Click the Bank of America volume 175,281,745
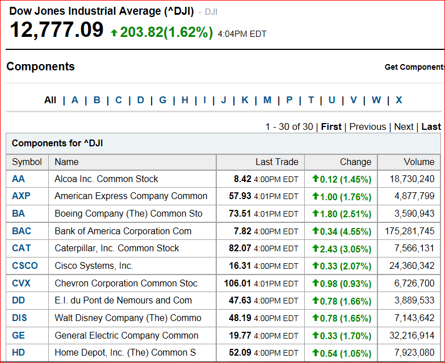The height and width of the screenshot is (363, 445). [x=410, y=231]
